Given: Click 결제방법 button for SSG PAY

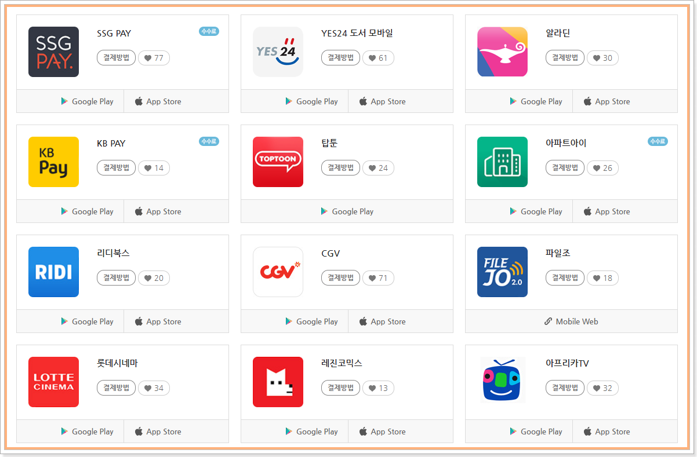Looking at the screenshot, I should coord(116,57).
